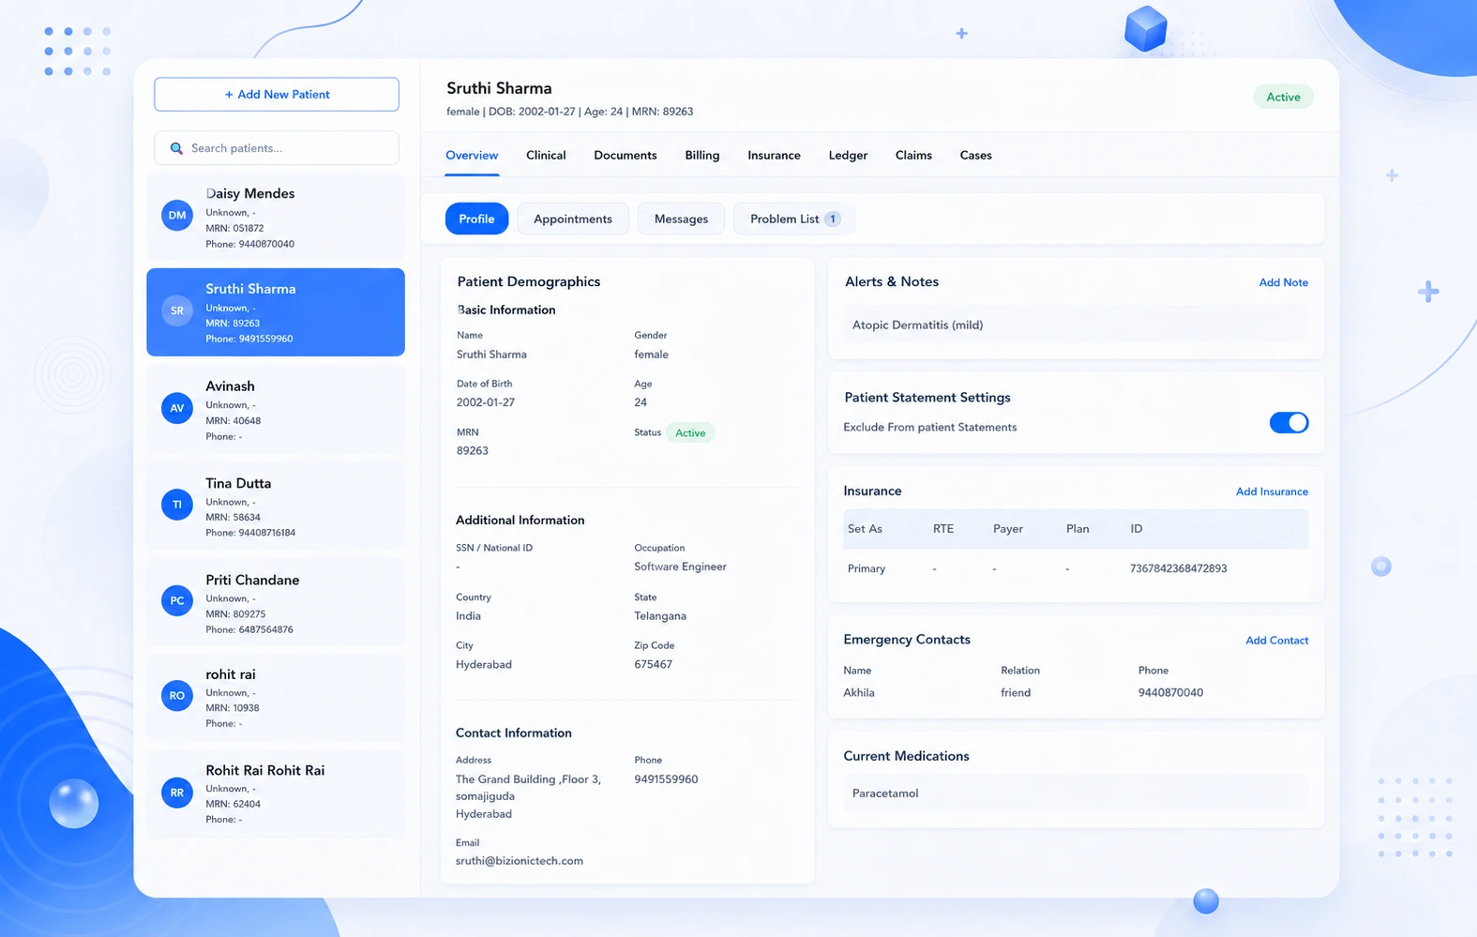Click the RO avatar for rohit rai
1477x937 pixels.
click(x=177, y=696)
